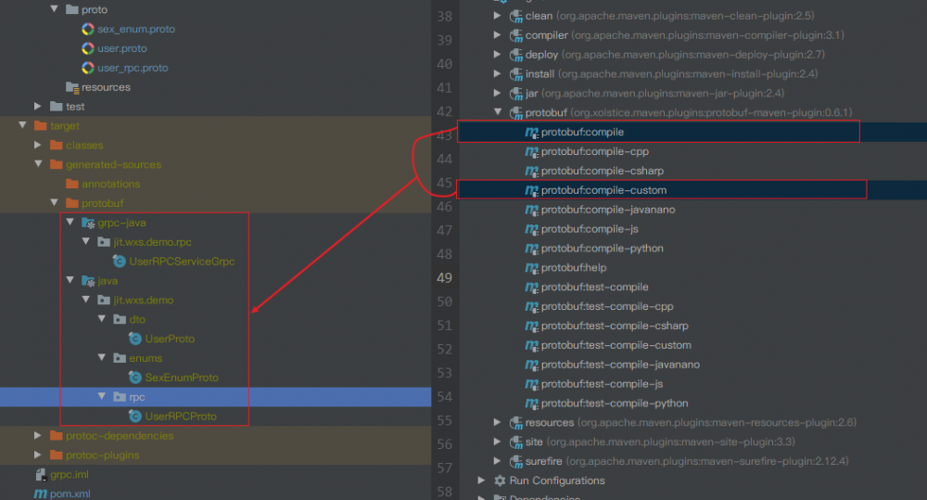Expand the install plugin node
This screenshot has height=500, width=927.
tap(497, 74)
